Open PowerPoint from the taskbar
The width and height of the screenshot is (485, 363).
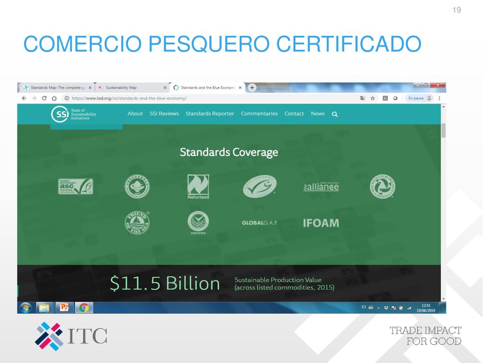tap(64, 308)
